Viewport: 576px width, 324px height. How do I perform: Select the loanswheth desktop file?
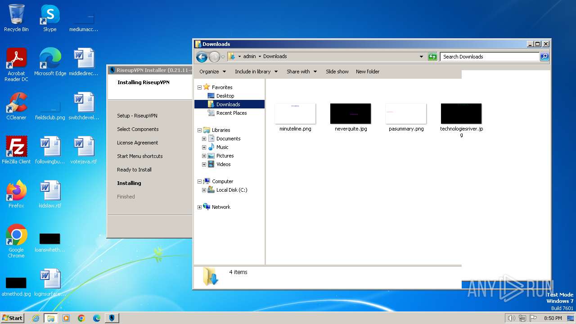50,243
